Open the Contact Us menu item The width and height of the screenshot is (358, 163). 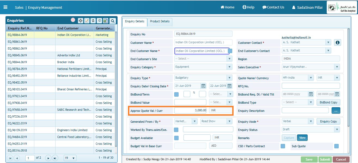coord(273,7)
